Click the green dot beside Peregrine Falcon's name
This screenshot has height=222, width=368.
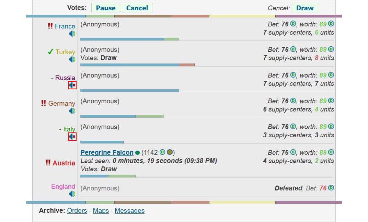[137, 152]
